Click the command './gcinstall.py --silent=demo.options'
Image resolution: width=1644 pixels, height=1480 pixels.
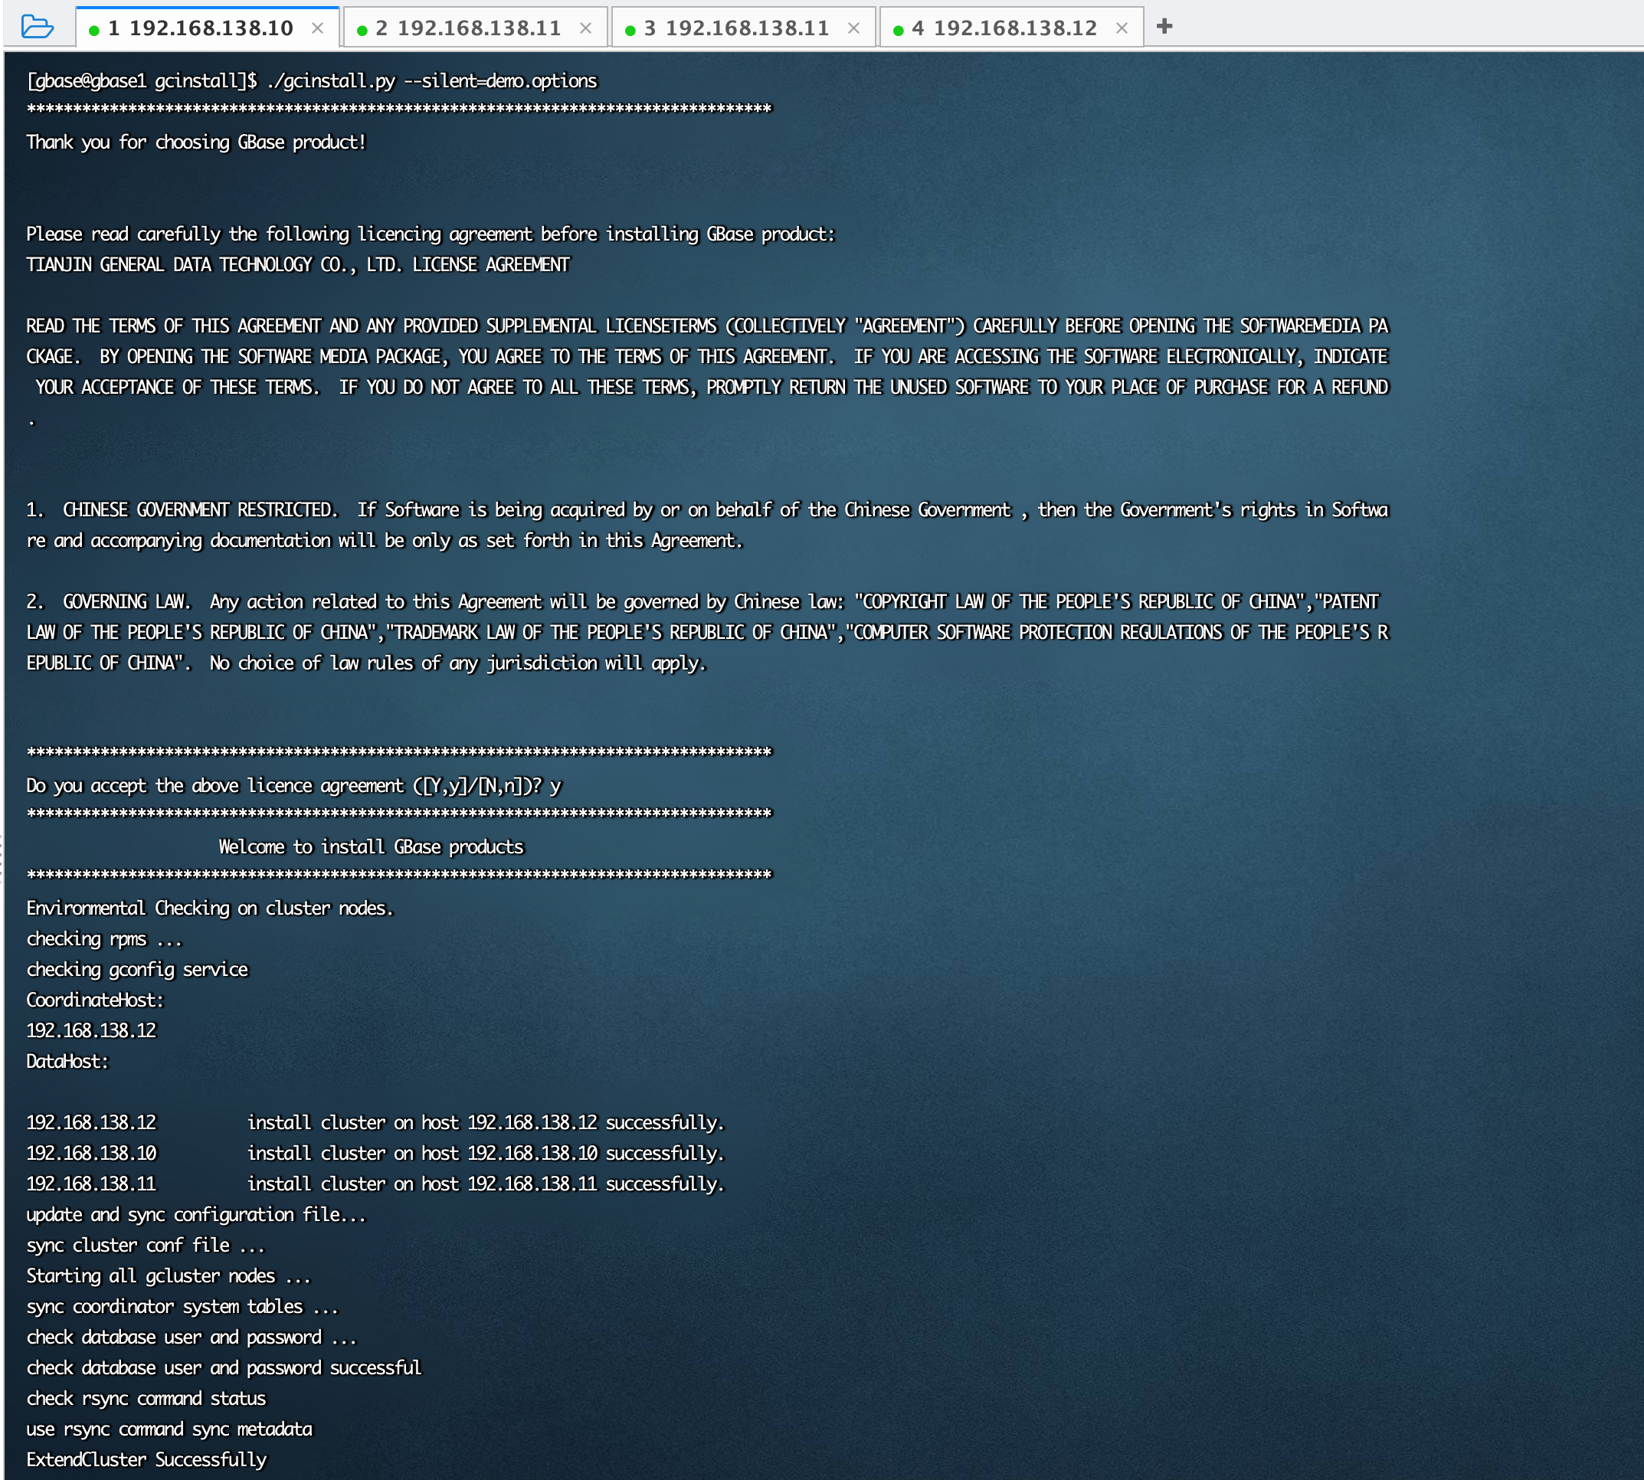pos(432,80)
